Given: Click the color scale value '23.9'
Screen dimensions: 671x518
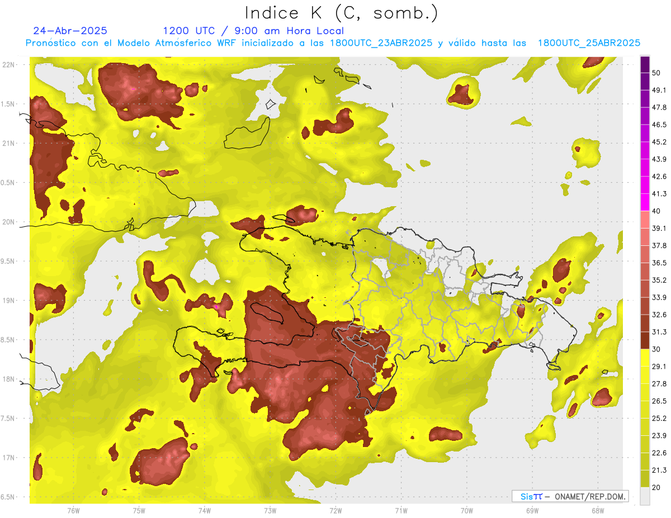Looking at the screenshot, I should 659,436.
